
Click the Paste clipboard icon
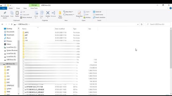(x=17, y=13)
